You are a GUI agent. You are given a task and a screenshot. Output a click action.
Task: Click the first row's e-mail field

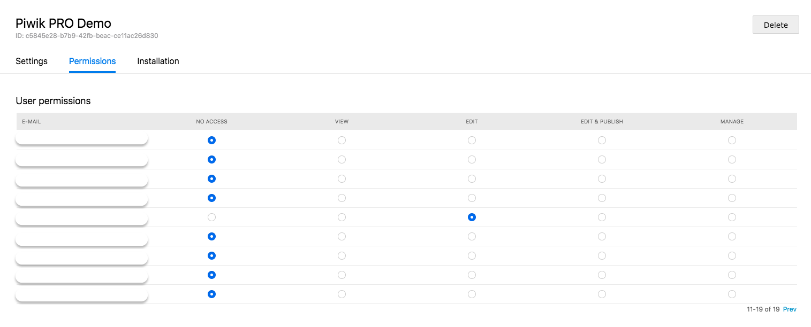(81, 139)
